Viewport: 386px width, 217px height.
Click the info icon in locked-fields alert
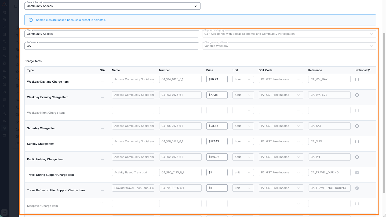tap(31, 20)
